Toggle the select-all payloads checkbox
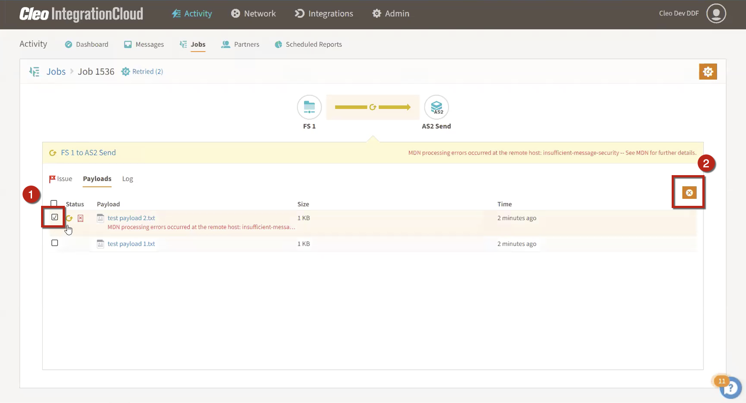746x403 pixels. [x=54, y=203]
